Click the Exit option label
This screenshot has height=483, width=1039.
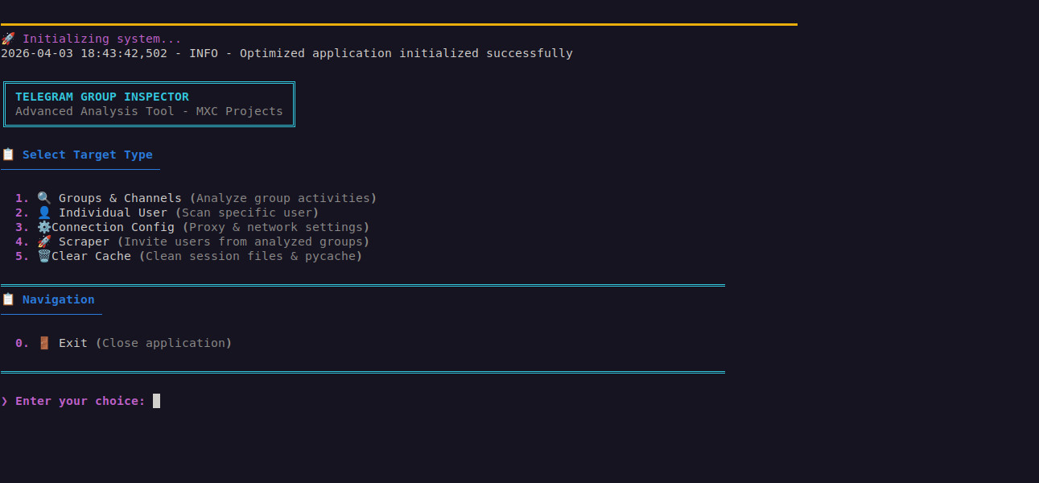point(72,343)
